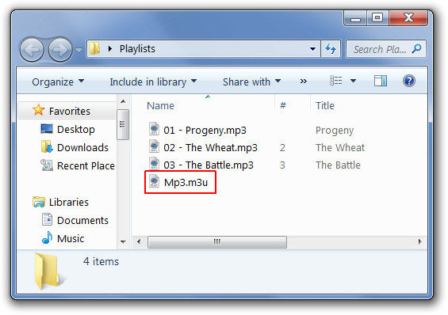The width and height of the screenshot is (448, 315).
Task: Click the Search Playlists field
Action: coord(385,49)
